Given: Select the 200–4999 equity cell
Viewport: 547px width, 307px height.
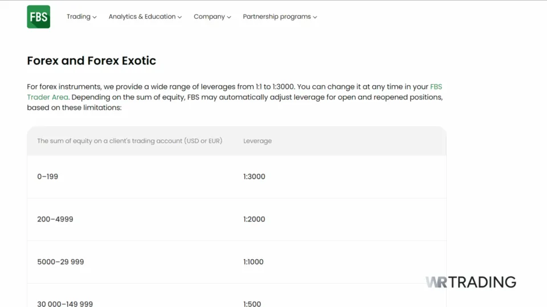Looking at the screenshot, I should [x=55, y=219].
